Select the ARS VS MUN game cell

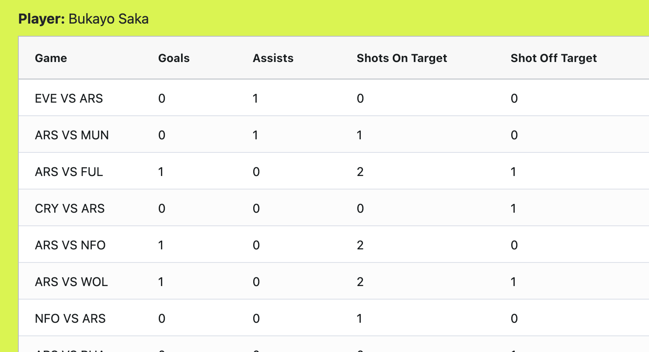pos(72,135)
